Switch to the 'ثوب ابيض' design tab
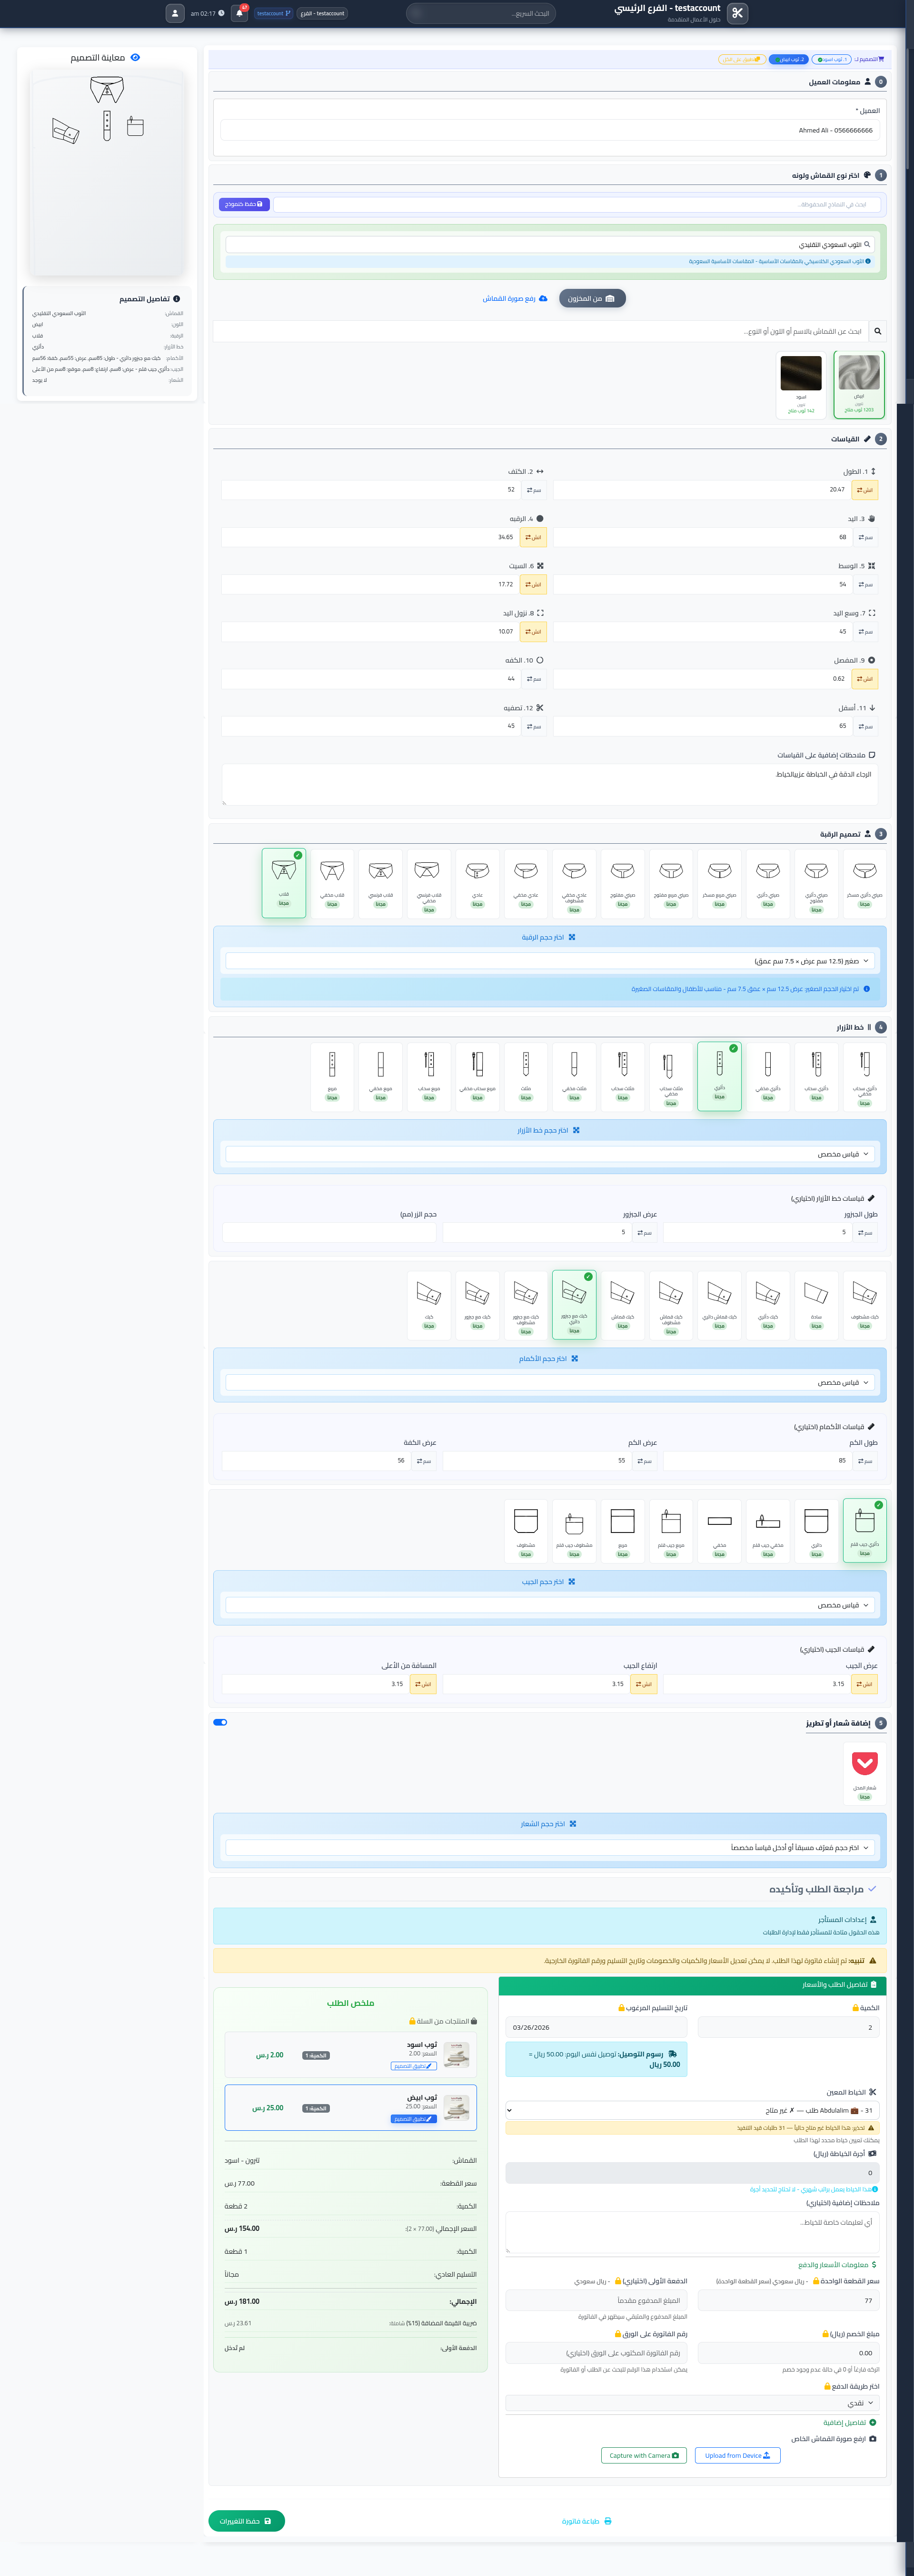The width and height of the screenshot is (914, 2576). click(x=789, y=60)
